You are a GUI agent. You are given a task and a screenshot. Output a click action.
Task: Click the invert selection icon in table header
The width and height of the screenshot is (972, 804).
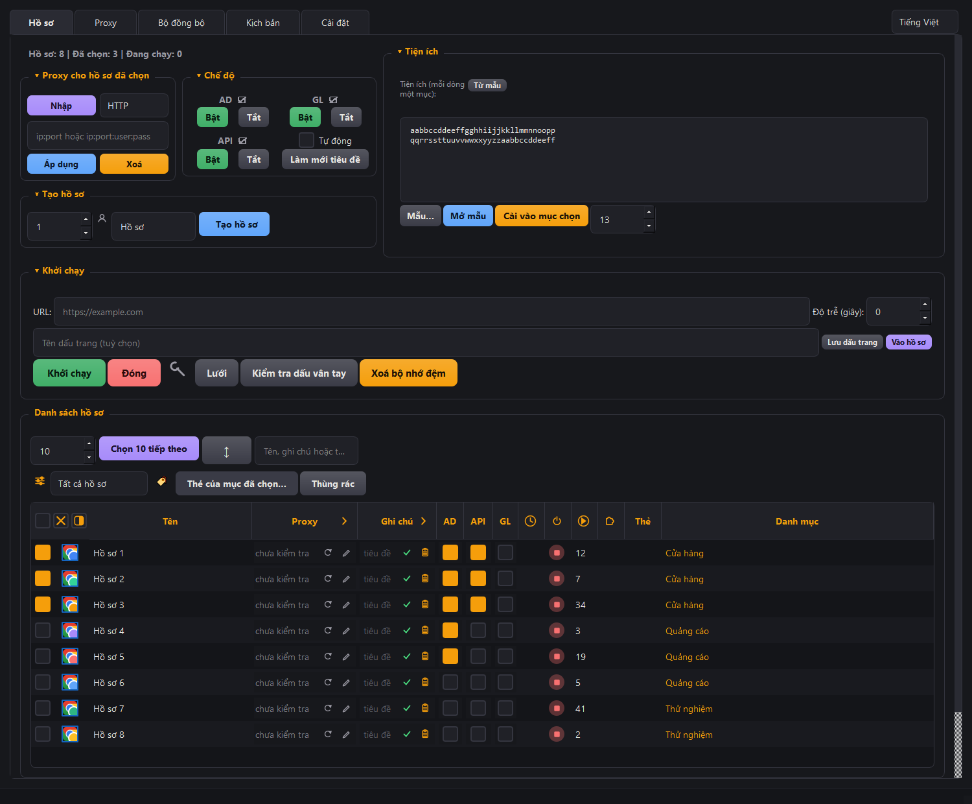coord(79,521)
